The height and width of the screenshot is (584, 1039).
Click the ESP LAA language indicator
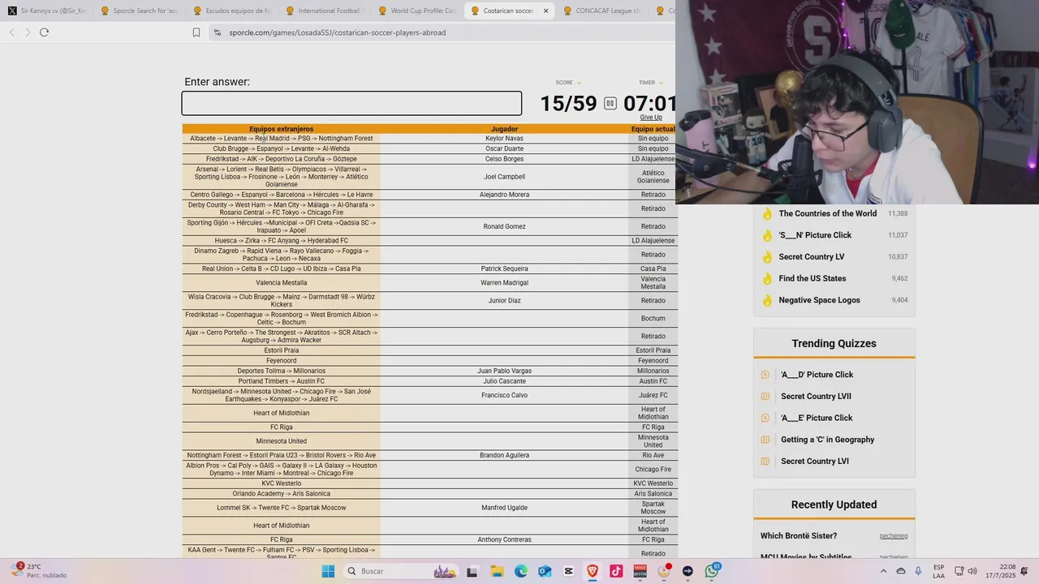938,571
